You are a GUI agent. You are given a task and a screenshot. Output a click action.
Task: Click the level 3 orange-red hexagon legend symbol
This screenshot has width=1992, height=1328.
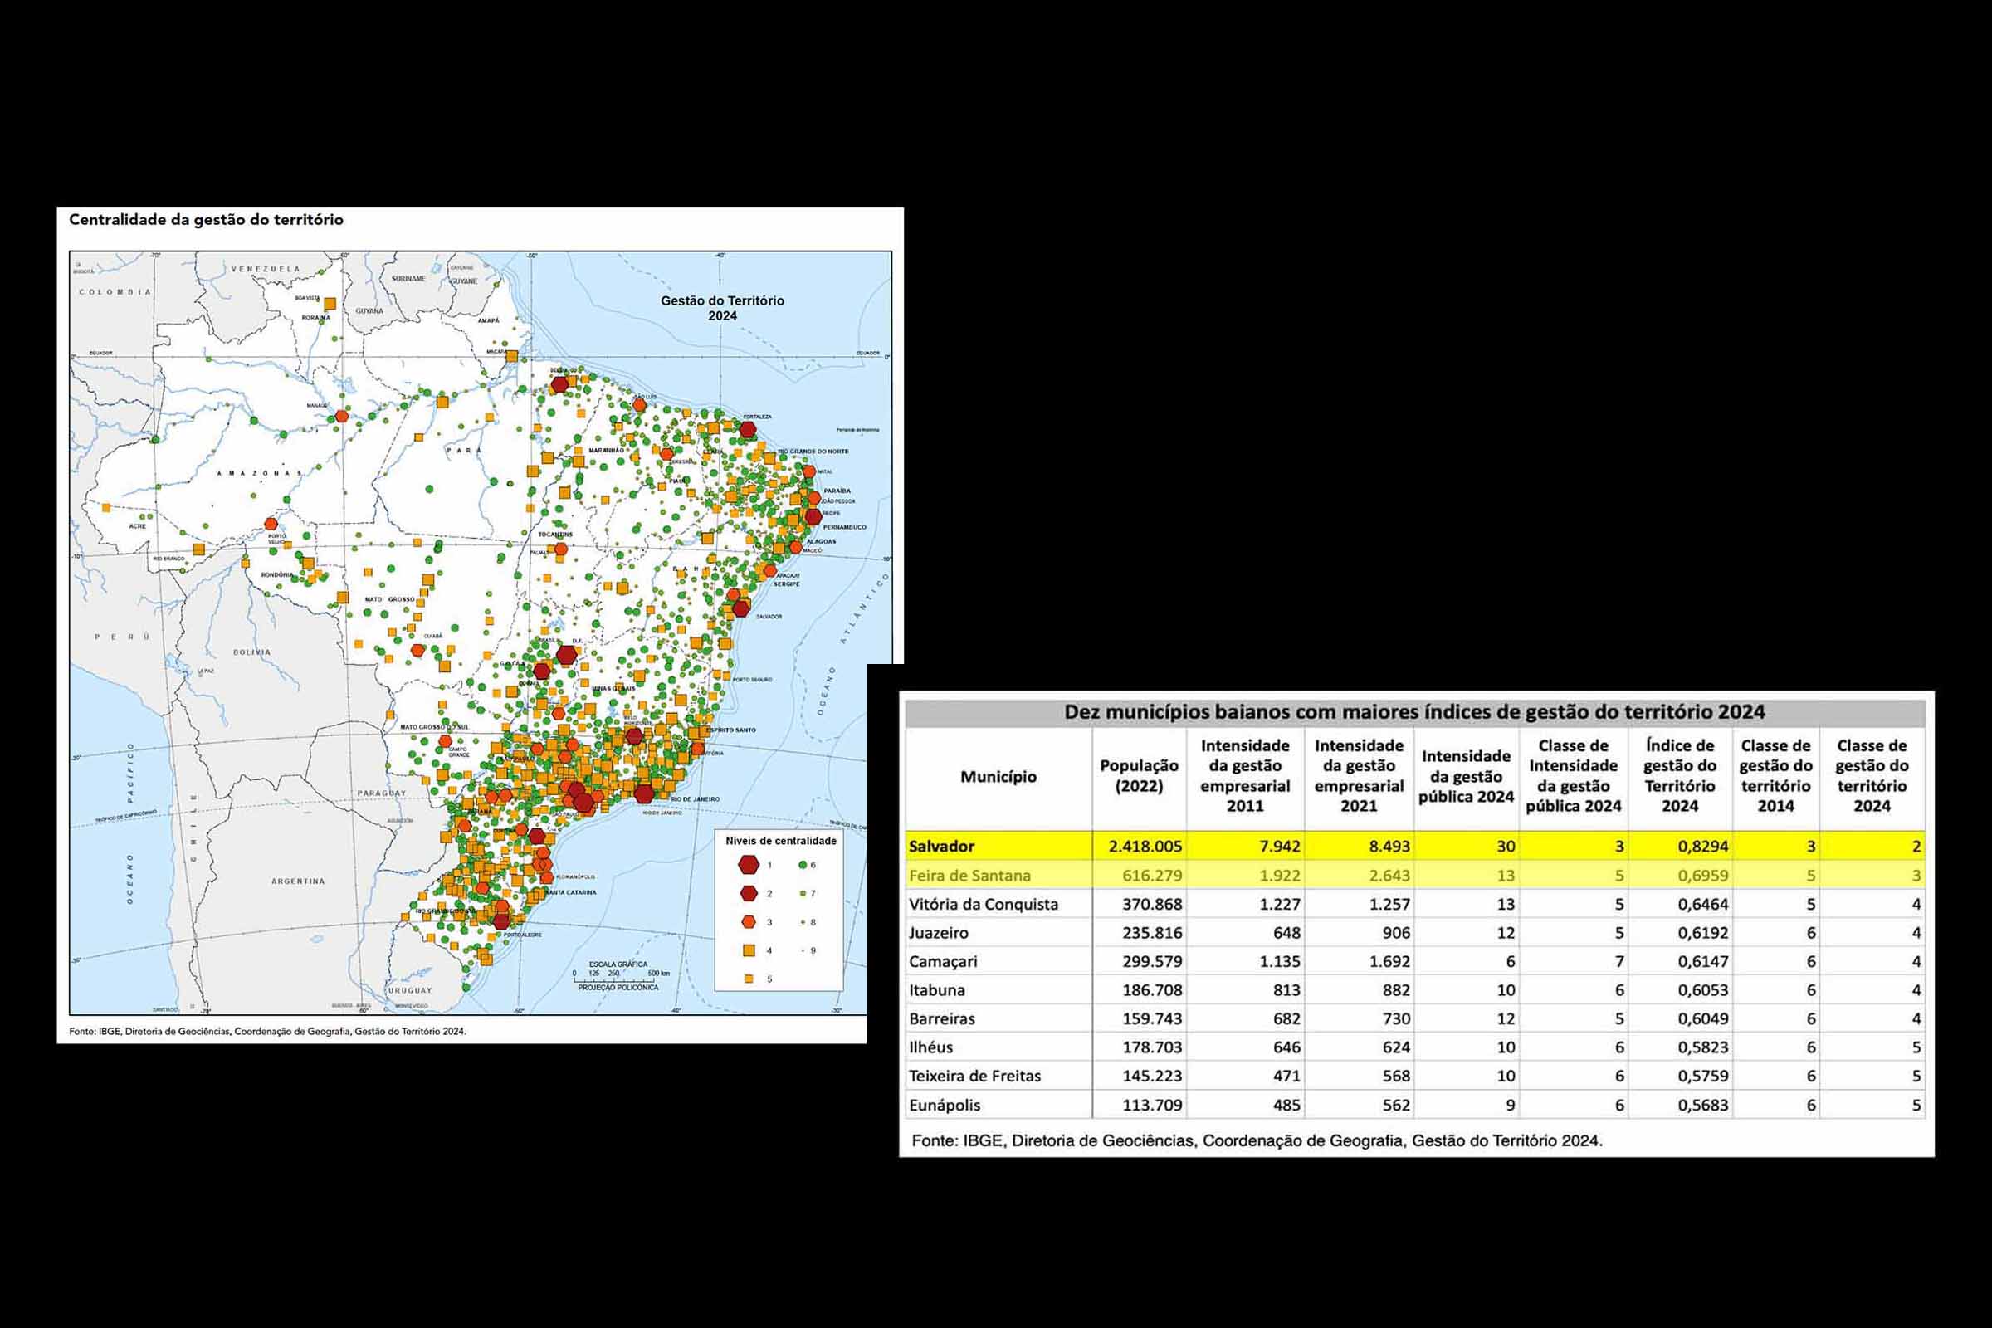[x=748, y=921]
